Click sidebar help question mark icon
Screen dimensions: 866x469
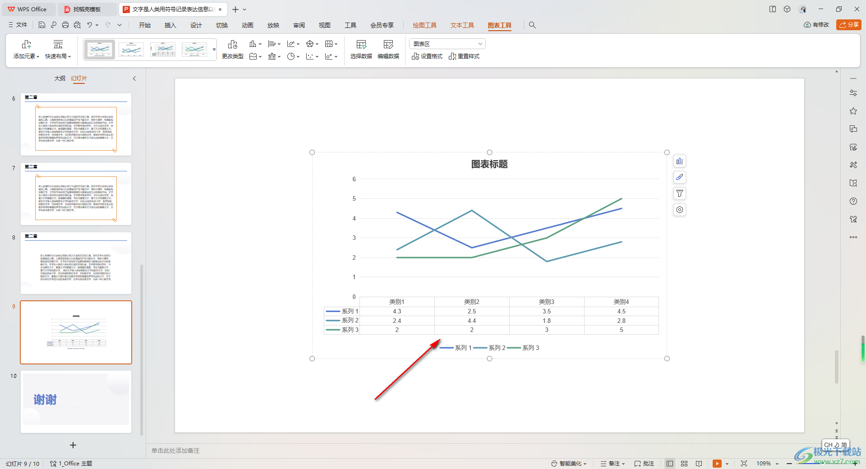pyautogui.click(x=853, y=201)
